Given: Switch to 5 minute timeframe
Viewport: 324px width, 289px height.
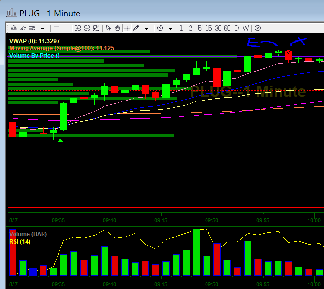Looking at the screenshot, I should tap(200, 28).
